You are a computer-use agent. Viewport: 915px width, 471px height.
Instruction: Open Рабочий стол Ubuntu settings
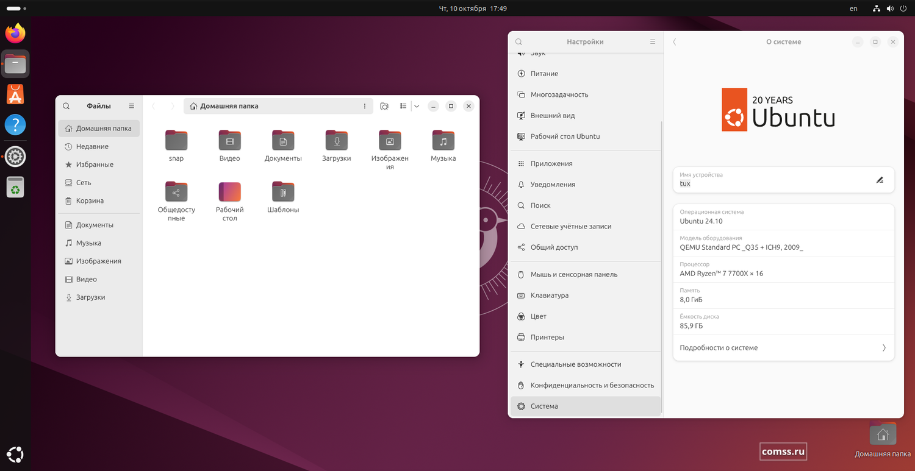pyautogui.click(x=586, y=136)
